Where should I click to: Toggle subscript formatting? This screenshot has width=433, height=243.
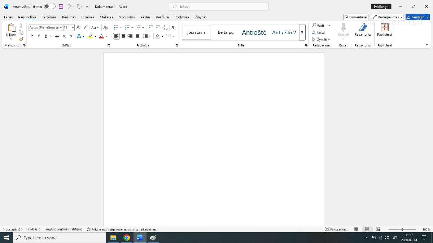pos(65,36)
